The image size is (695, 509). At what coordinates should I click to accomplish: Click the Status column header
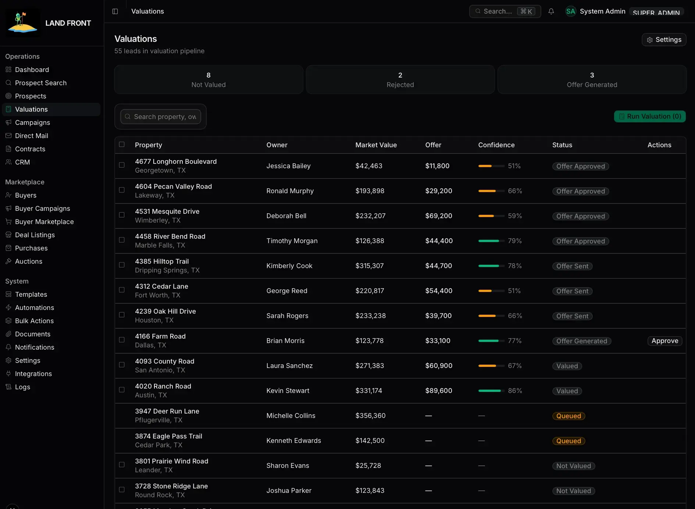(x=562, y=145)
